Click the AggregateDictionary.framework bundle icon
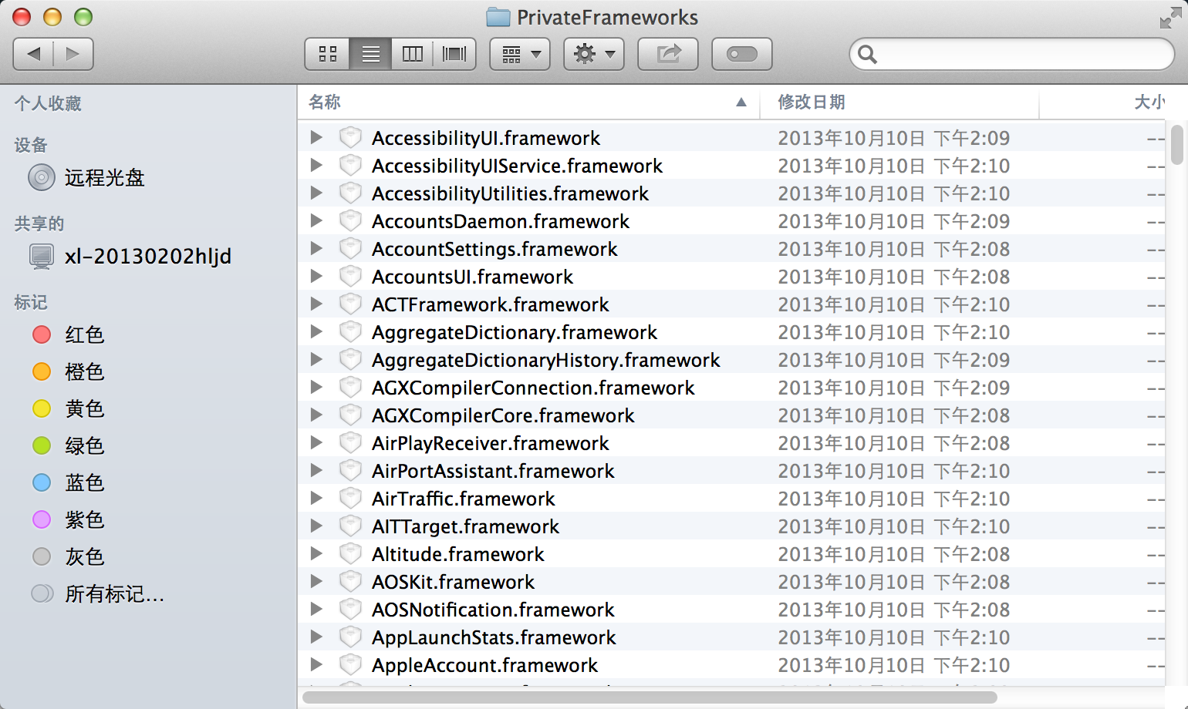Screen dimensions: 1188x709 point(350,331)
